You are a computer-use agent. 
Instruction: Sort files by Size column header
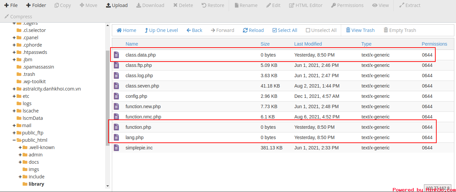[x=265, y=44]
